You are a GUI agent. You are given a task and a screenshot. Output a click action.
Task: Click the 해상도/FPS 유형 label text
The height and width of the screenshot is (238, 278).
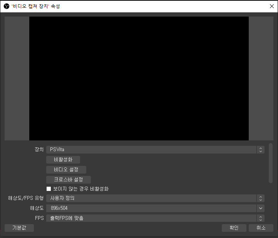tap(26, 198)
